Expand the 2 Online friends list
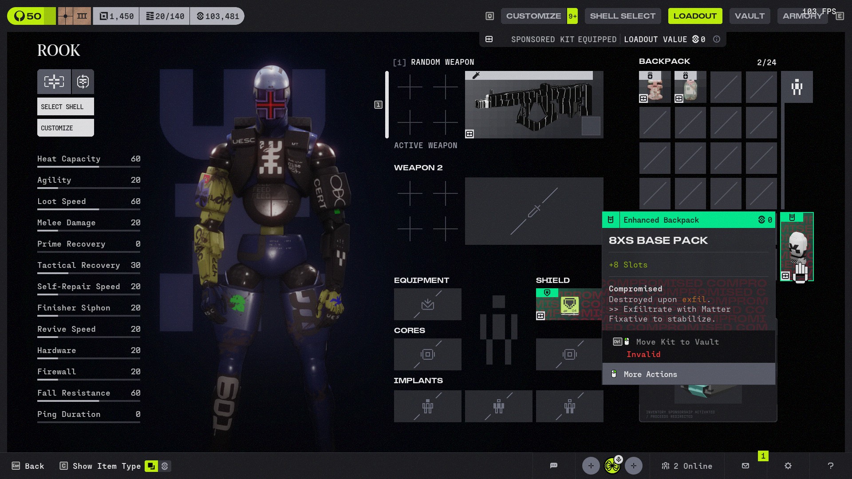 pos(687,466)
